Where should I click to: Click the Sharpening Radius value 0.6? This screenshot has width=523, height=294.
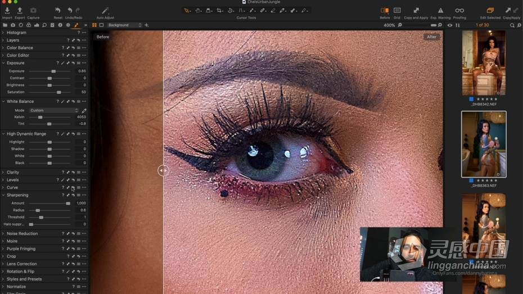(x=81, y=210)
